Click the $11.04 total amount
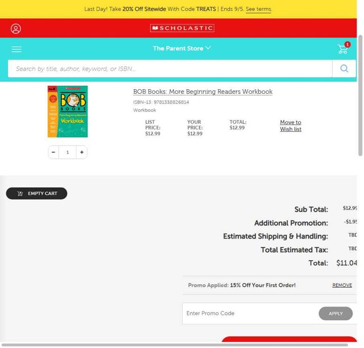This screenshot has width=364, height=348. coord(346,263)
